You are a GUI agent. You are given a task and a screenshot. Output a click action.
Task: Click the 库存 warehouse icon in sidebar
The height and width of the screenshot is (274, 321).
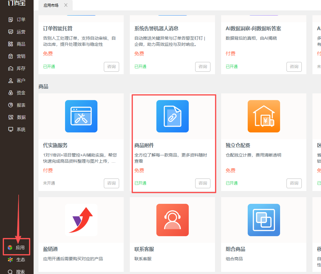pyautogui.click(x=11, y=68)
